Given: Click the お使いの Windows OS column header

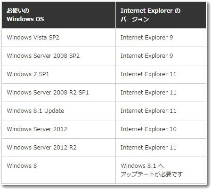Looking at the screenshot, I should tap(58, 15).
